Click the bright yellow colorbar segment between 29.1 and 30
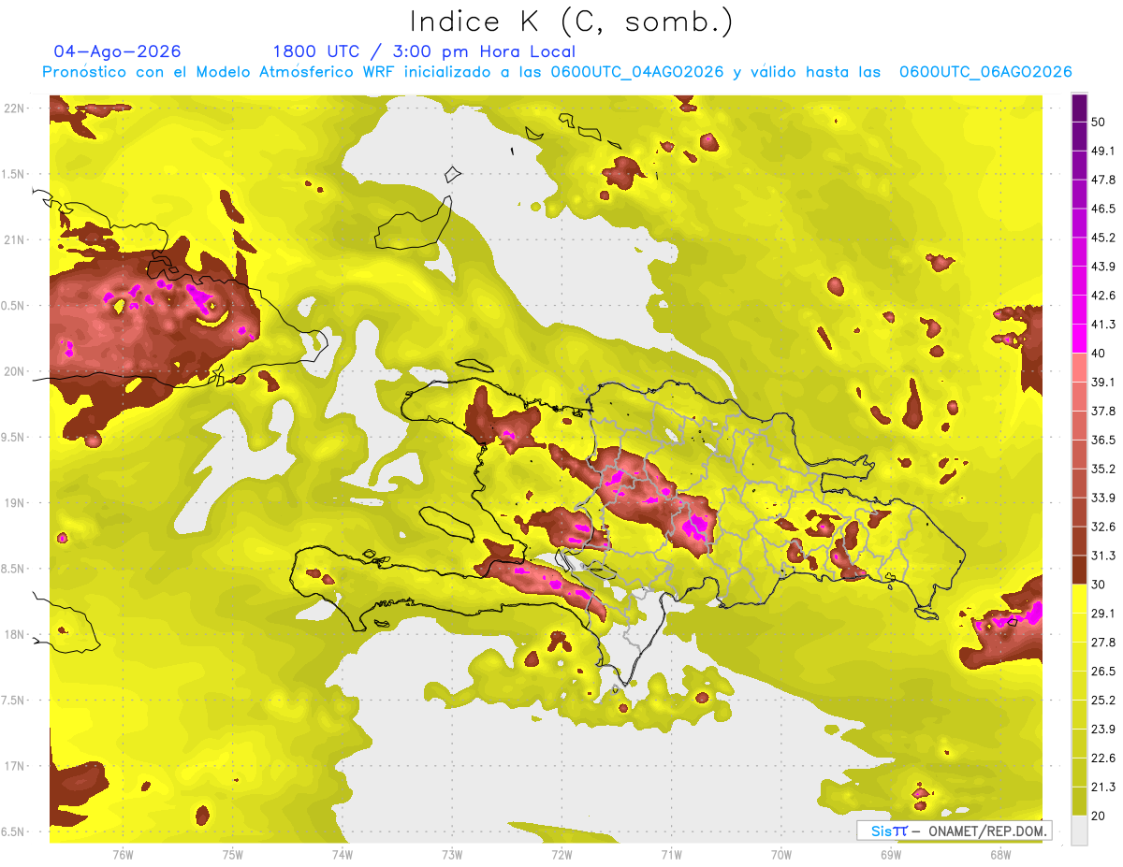1123x867 pixels. pos(1079,599)
